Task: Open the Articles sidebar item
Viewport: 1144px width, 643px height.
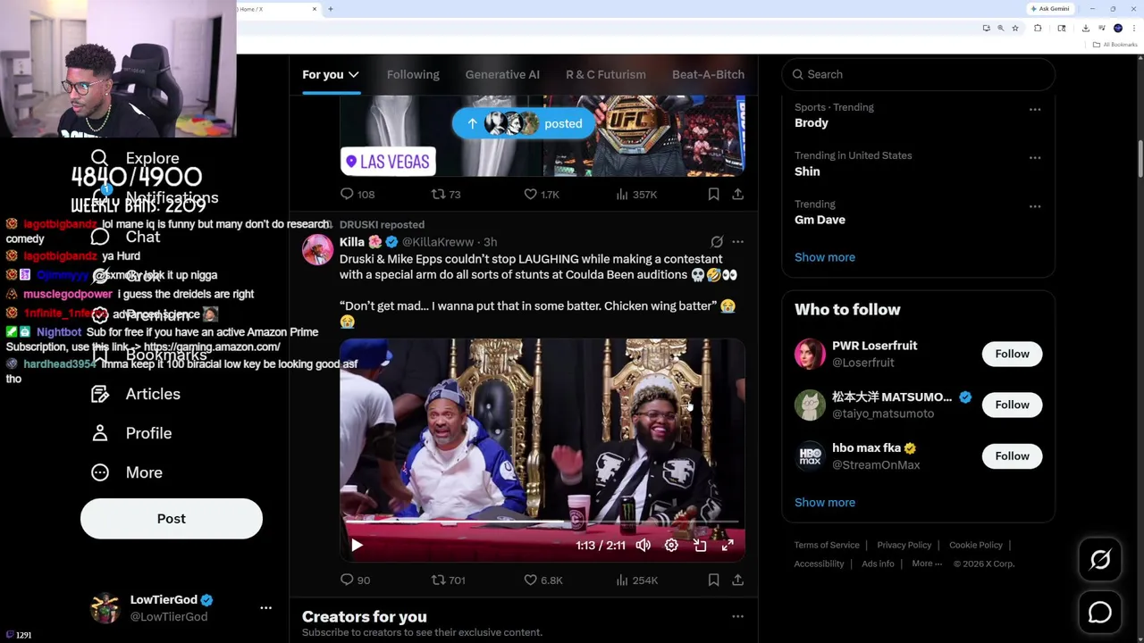Action: pos(135,394)
